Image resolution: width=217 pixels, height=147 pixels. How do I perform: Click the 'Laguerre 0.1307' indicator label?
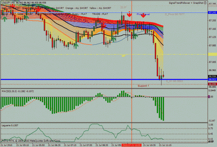click(x=10, y=126)
